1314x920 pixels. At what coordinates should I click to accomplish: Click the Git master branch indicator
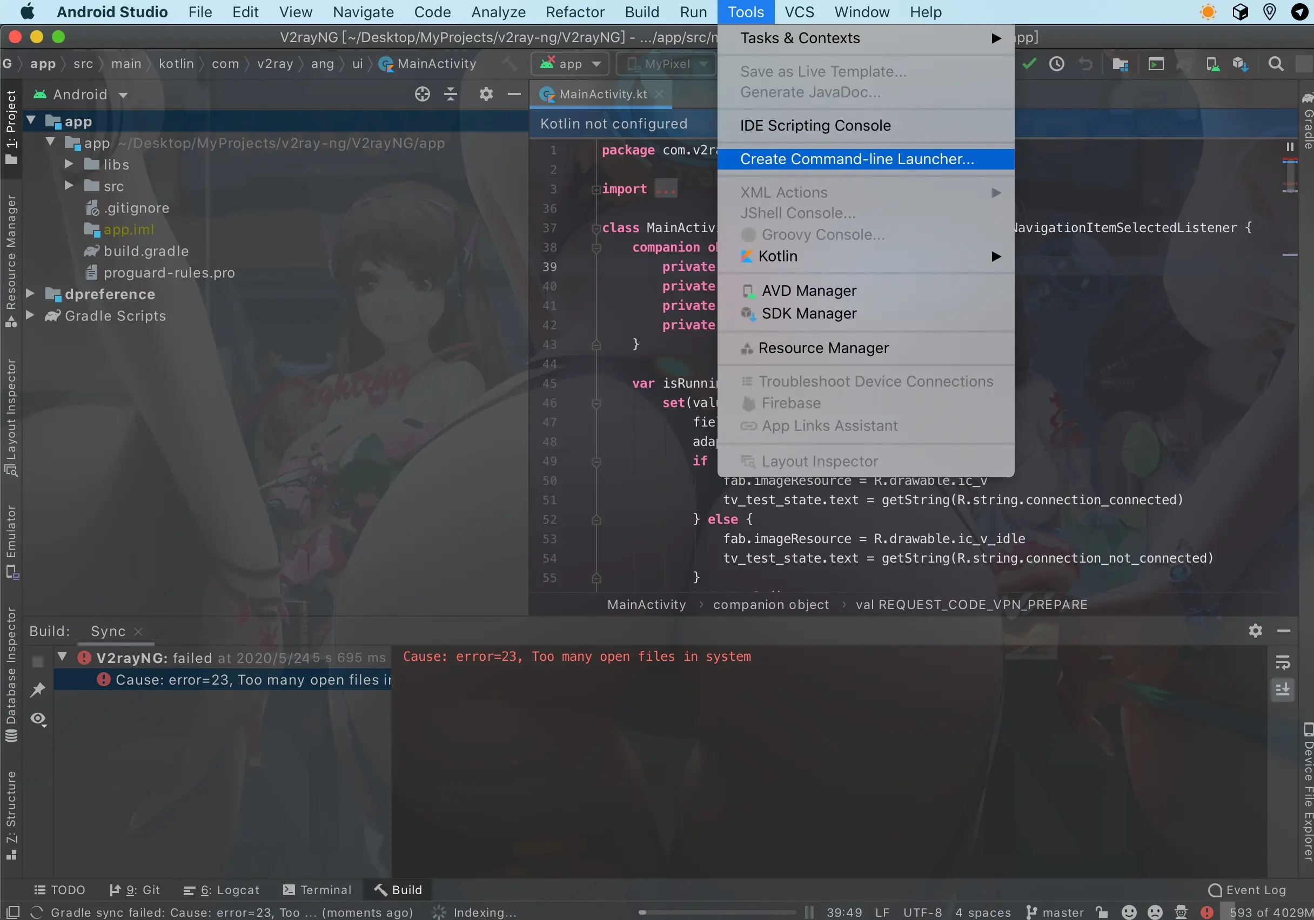click(x=1056, y=912)
